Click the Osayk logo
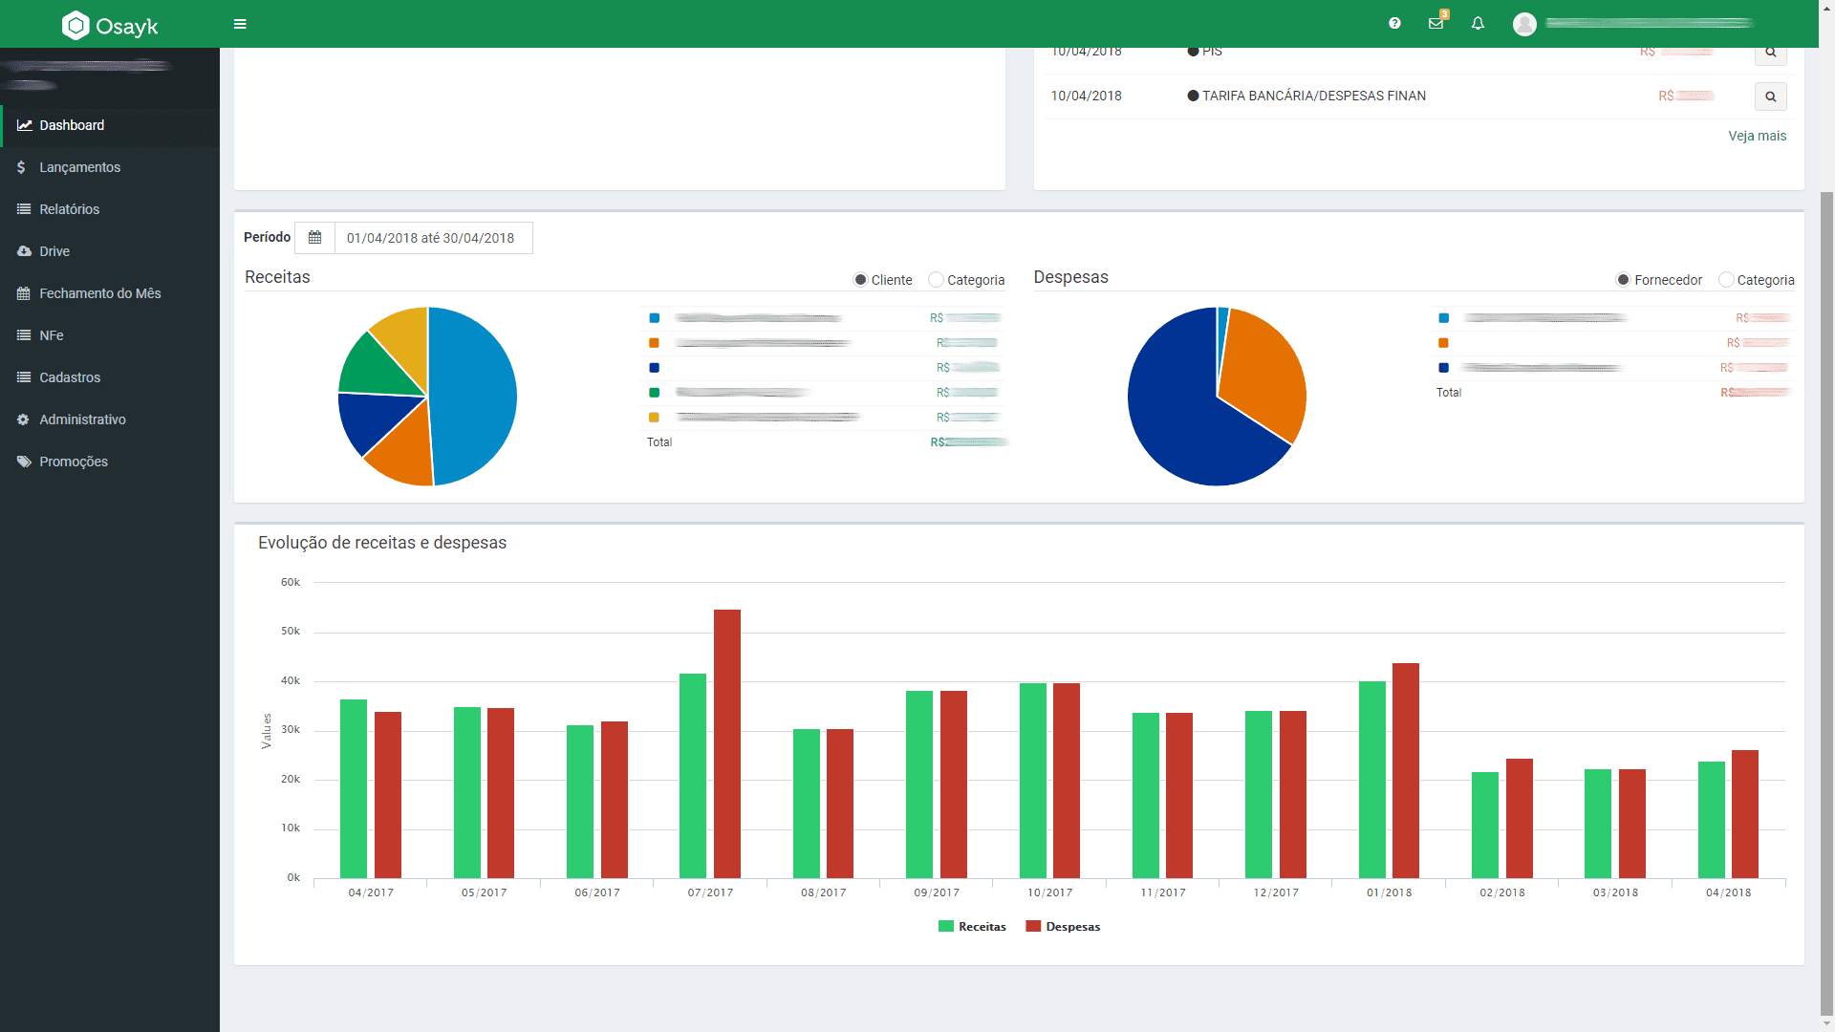 pyautogui.click(x=110, y=26)
